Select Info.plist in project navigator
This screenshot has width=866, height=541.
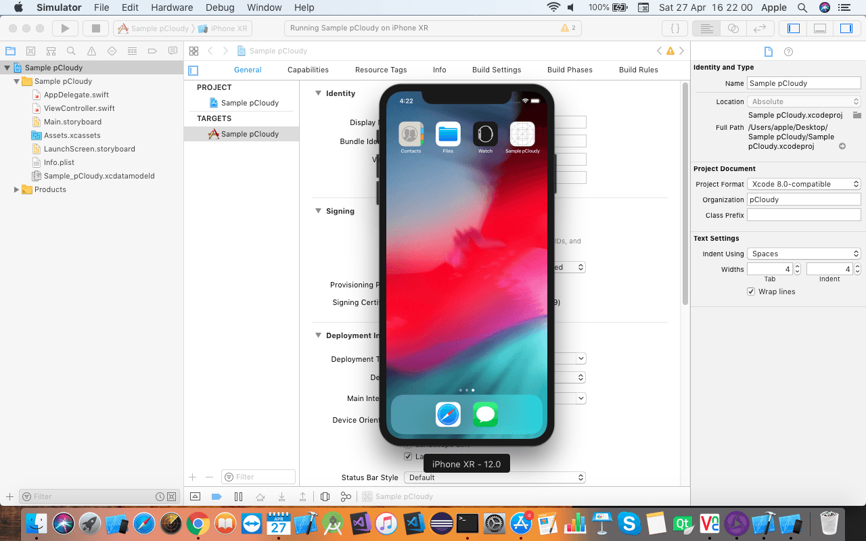pyautogui.click(x=59, y=162)
